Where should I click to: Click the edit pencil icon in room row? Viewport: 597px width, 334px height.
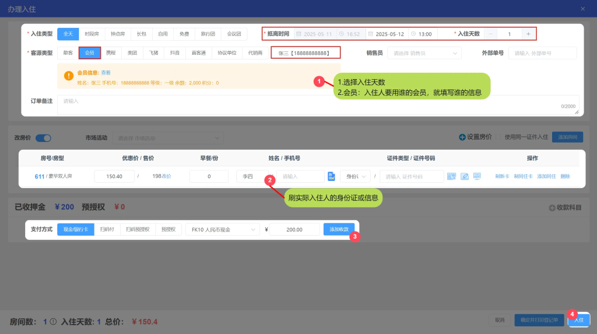click(x=465, y=176)
